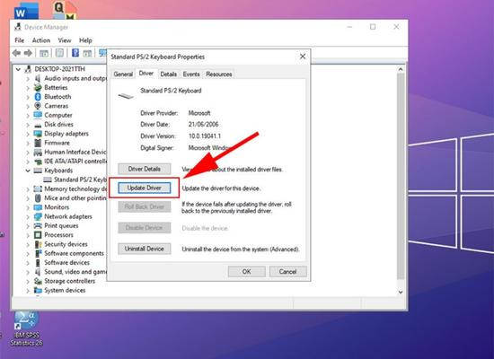
Task: Select the IDE ATA/ATAPI controllers row
Action: [70, 162]
